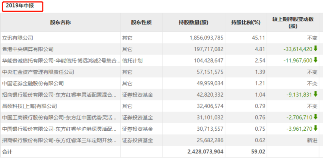Click the 新进 new-entry change cell
Screen dimensions: 323x163
312,140
